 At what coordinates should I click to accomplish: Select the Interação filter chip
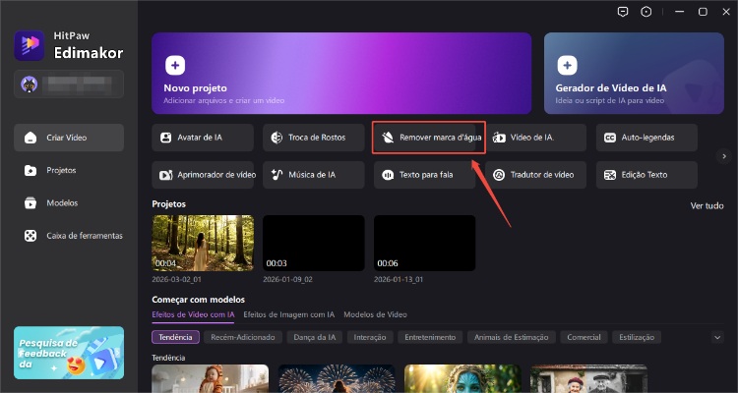click(x=370, y=337)
